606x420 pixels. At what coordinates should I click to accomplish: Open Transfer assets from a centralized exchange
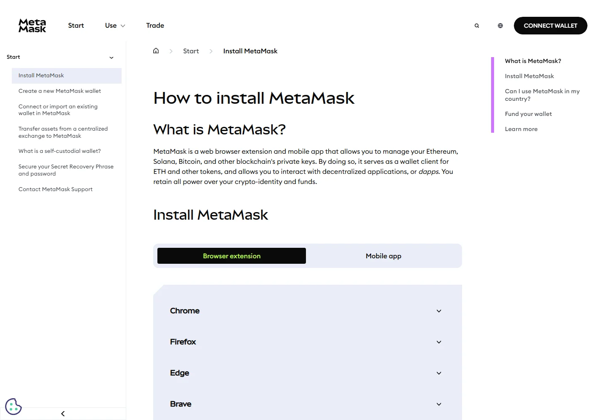(63, 132)
